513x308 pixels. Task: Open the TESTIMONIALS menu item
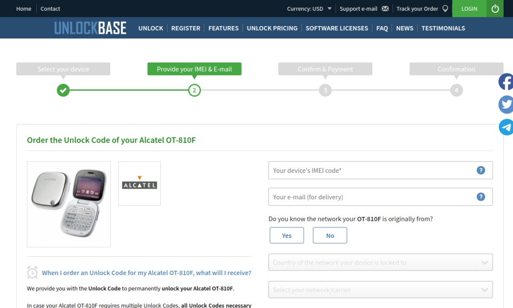[443, 28]
